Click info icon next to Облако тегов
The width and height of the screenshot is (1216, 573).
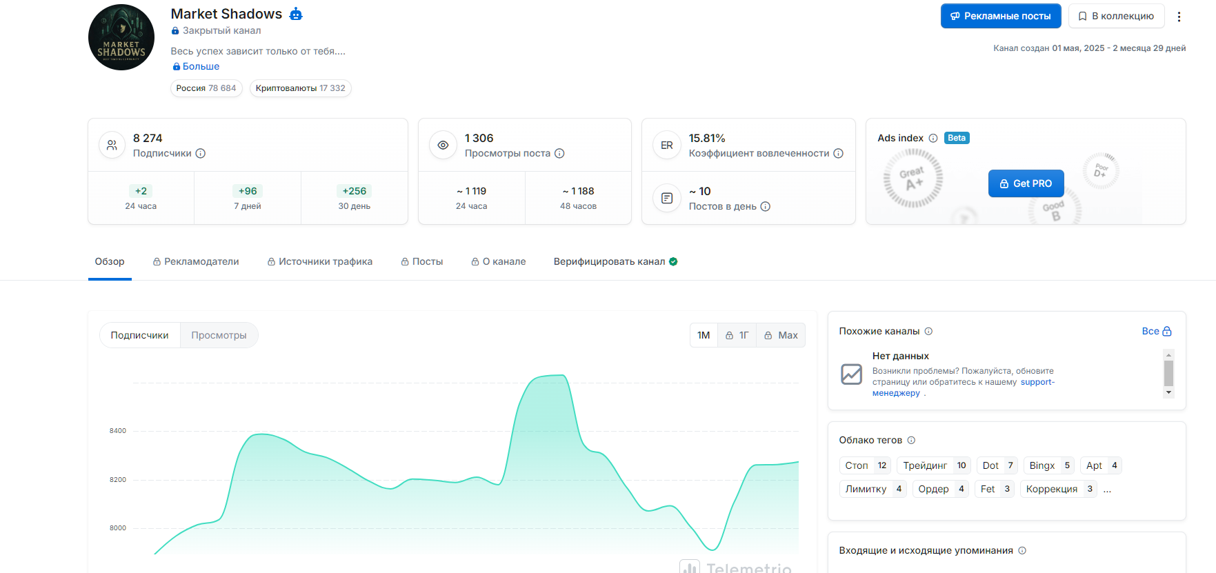point(911,440)
